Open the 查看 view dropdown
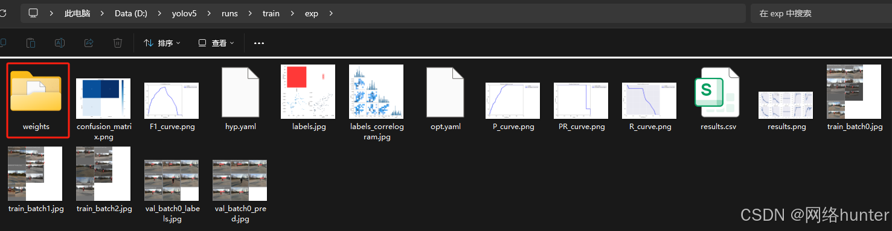892x231 pixels. (216, 43)
